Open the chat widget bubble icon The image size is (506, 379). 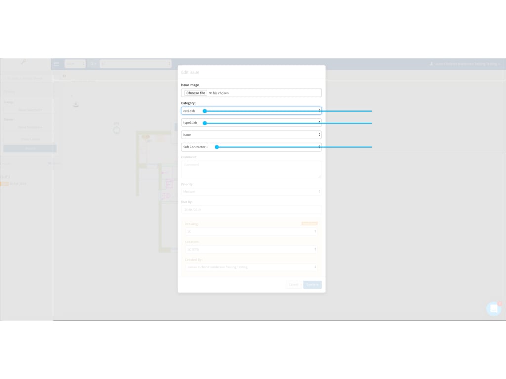494,309
